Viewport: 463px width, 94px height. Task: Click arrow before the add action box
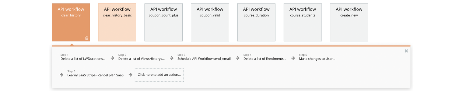click(130, 75)
